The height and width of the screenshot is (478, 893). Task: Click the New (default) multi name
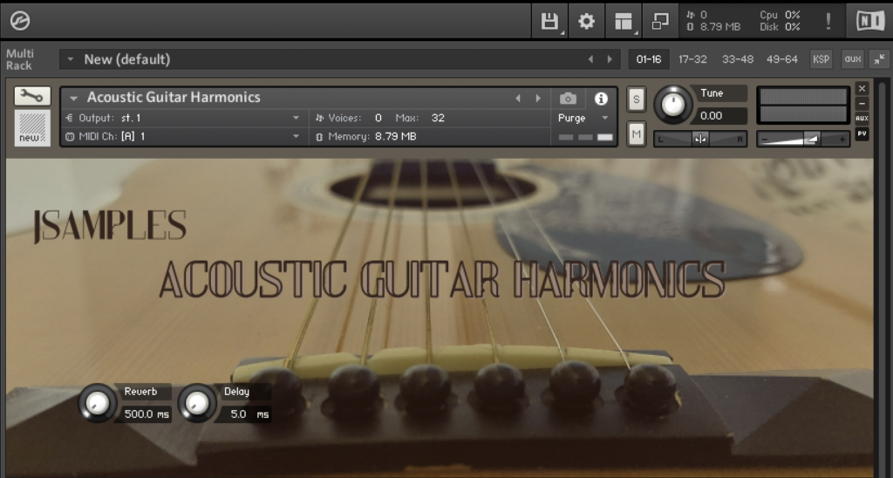(127, 59)
